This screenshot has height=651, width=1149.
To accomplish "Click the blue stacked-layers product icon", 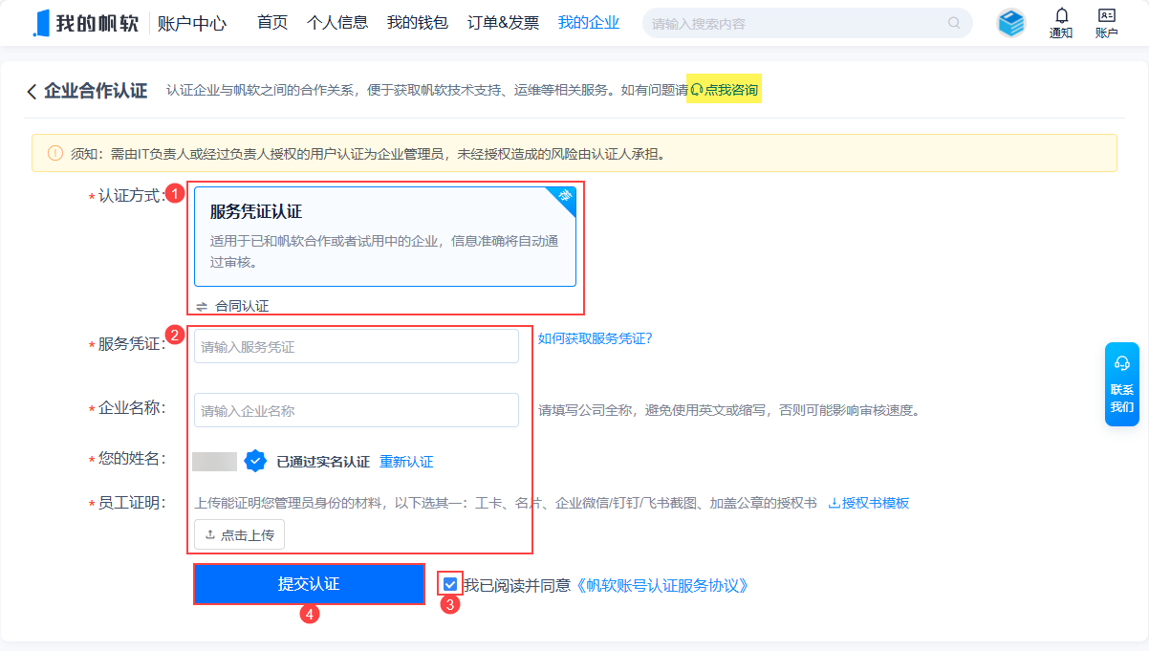I will (x=1011, y=23).
